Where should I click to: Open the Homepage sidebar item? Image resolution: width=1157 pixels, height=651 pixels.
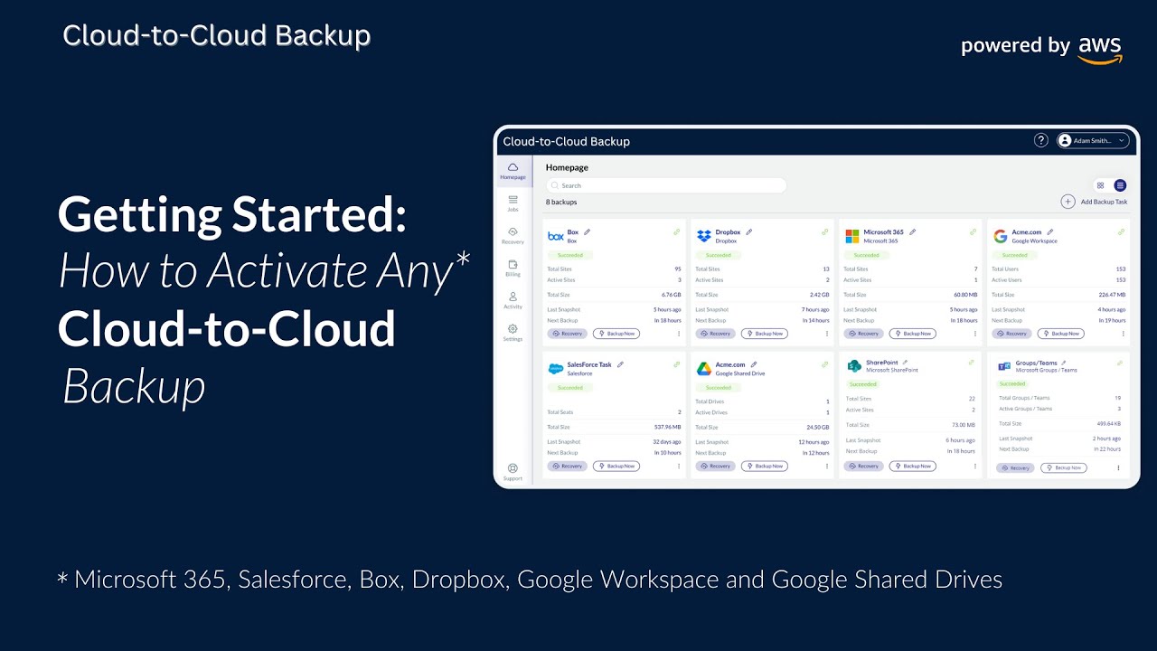click(x=513, y=171)
